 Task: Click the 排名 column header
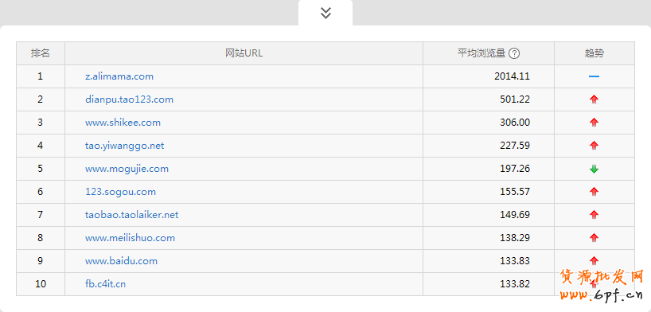[41, 53]
